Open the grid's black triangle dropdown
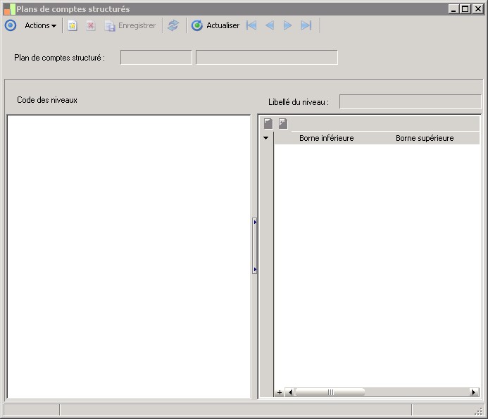 click(x=266, y=138)
